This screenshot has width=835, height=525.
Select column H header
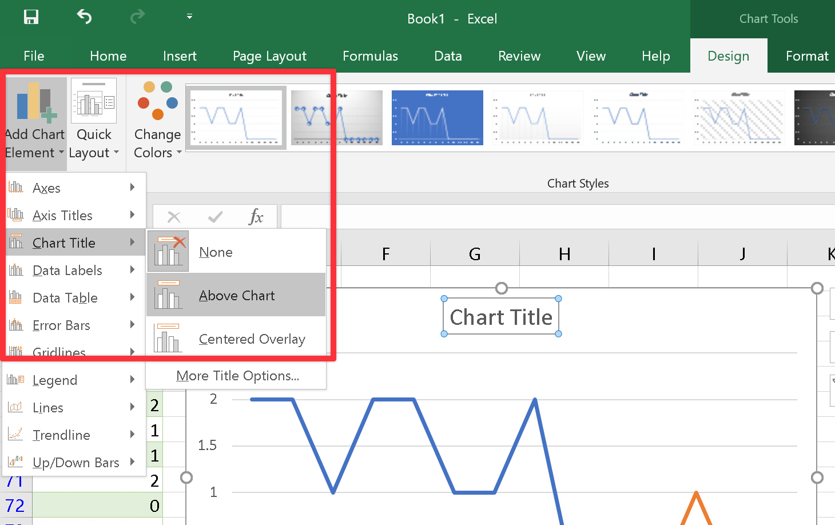(x=564, y=254)
